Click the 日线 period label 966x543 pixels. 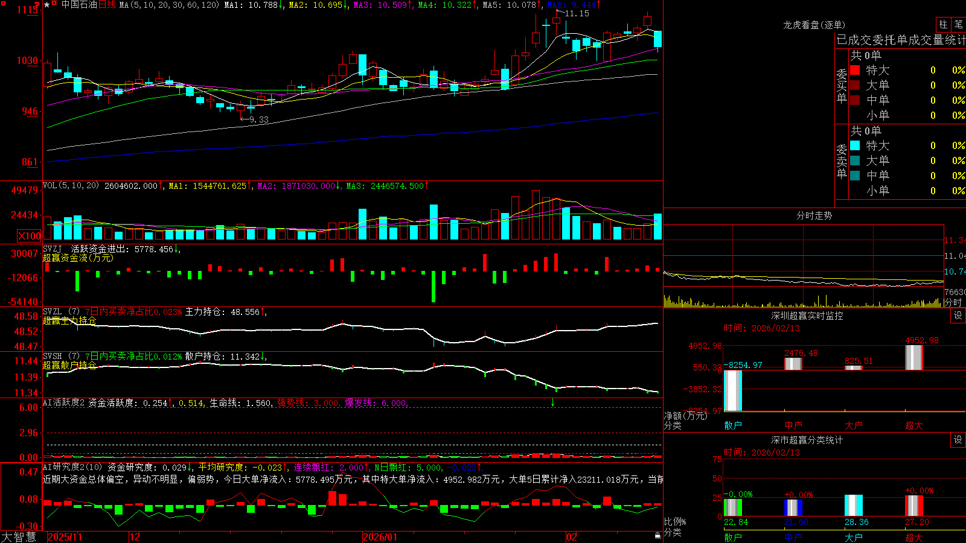pyautogui.click(x=107, y=5)
